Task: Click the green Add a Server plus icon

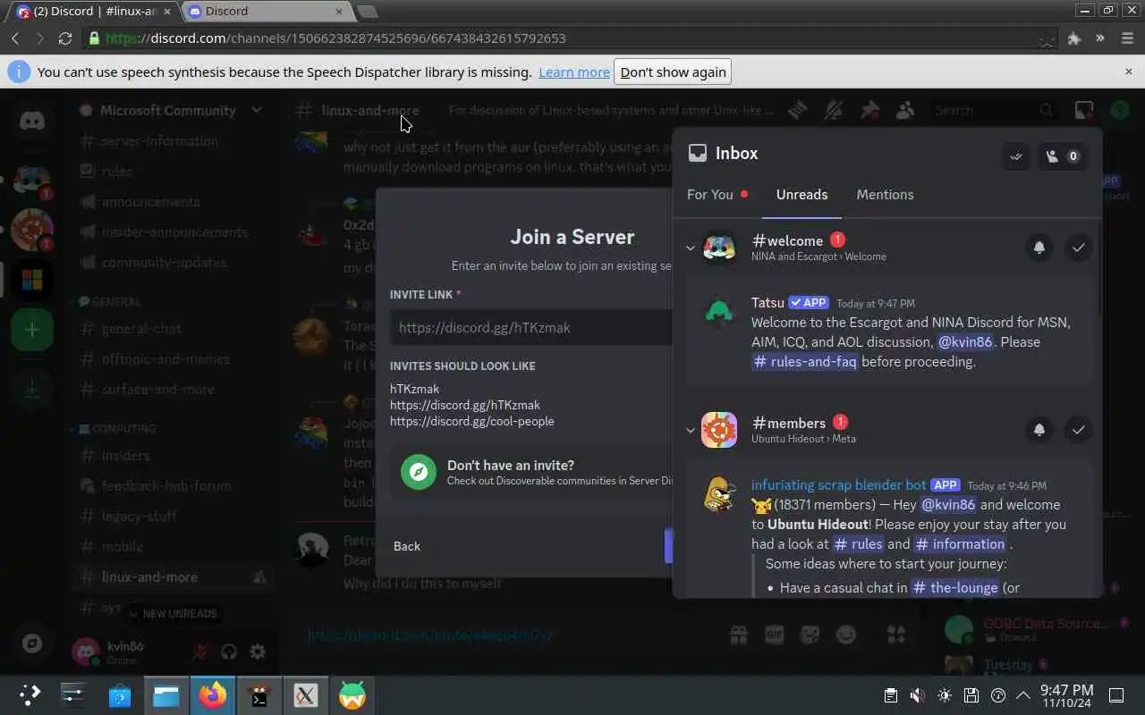Action: (x=32, y=330)
